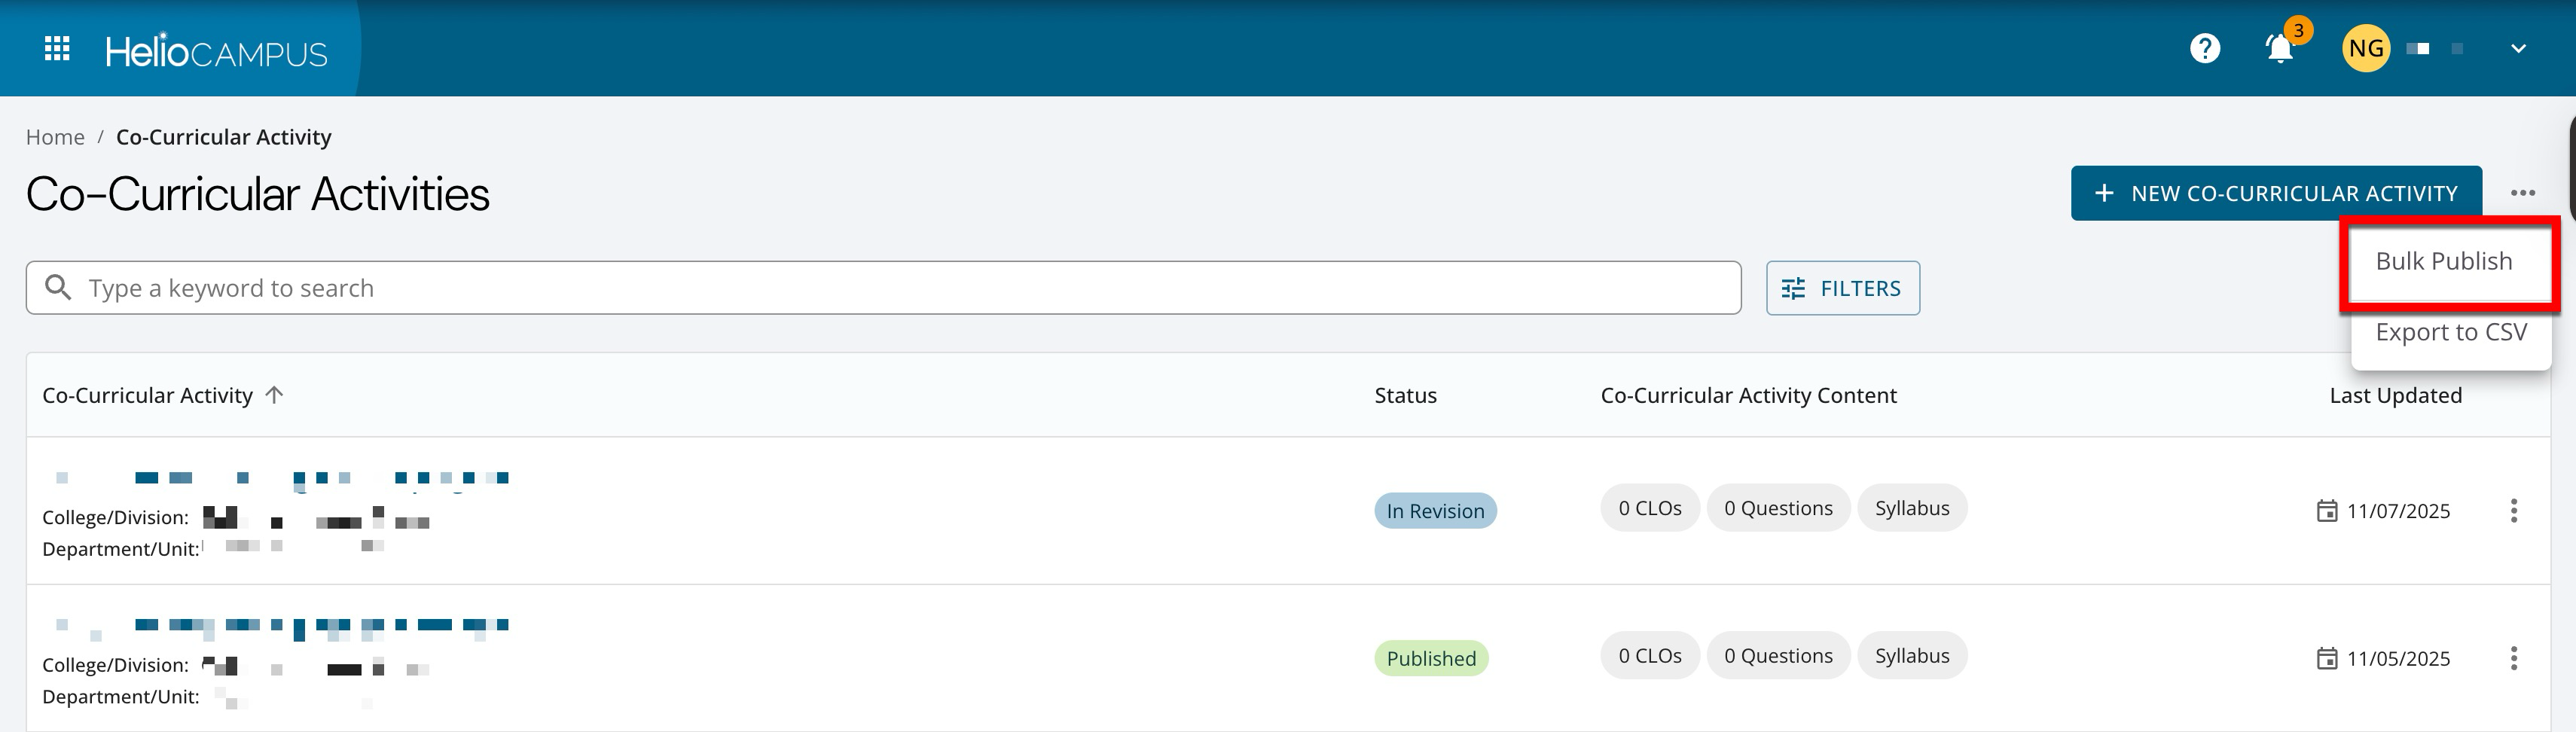Click 0 CLOs chip in first row
The width and height of the screenshot is (2576, 732).
[1649, 508]
